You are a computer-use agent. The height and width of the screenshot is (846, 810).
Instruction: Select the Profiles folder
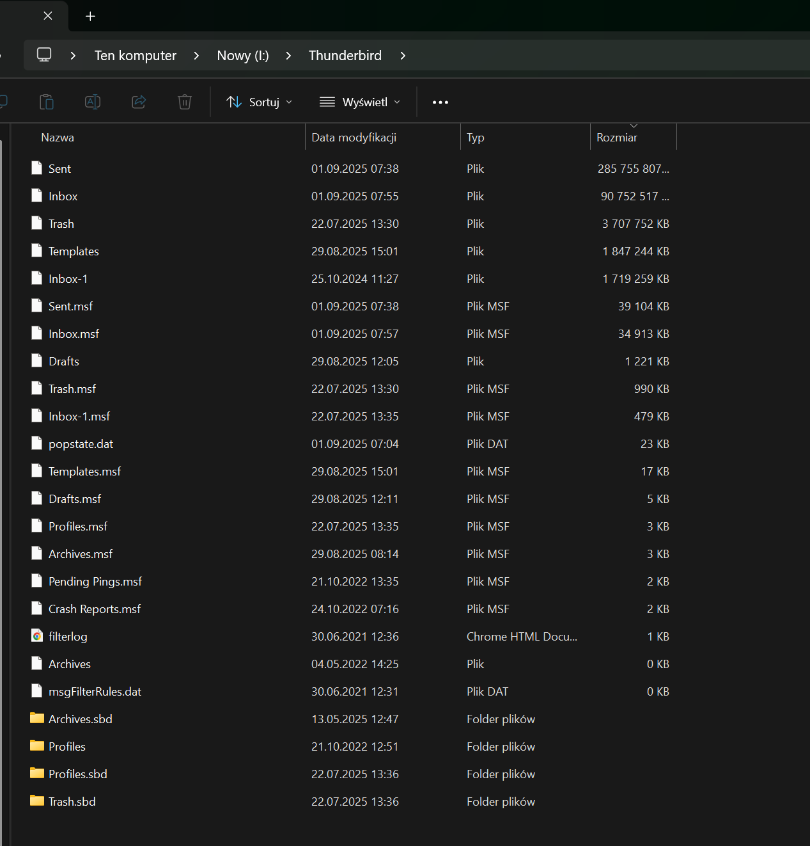point(66,747)
